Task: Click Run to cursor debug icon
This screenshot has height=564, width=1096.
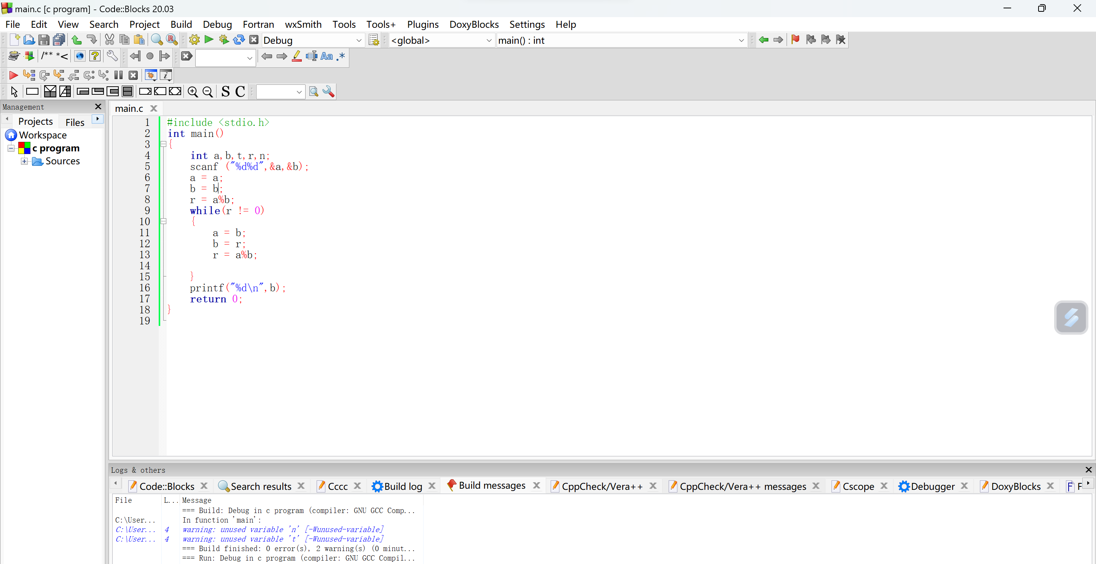Action: pos(29,75)
